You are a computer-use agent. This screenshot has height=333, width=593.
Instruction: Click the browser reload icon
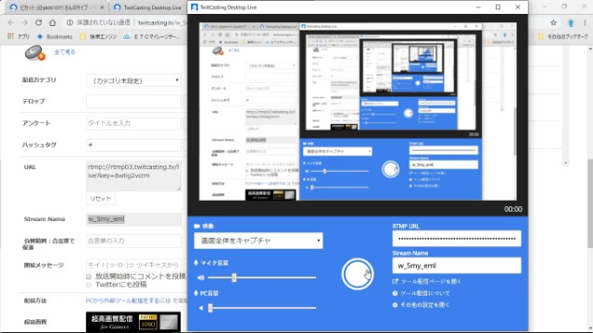coord(39,22)
